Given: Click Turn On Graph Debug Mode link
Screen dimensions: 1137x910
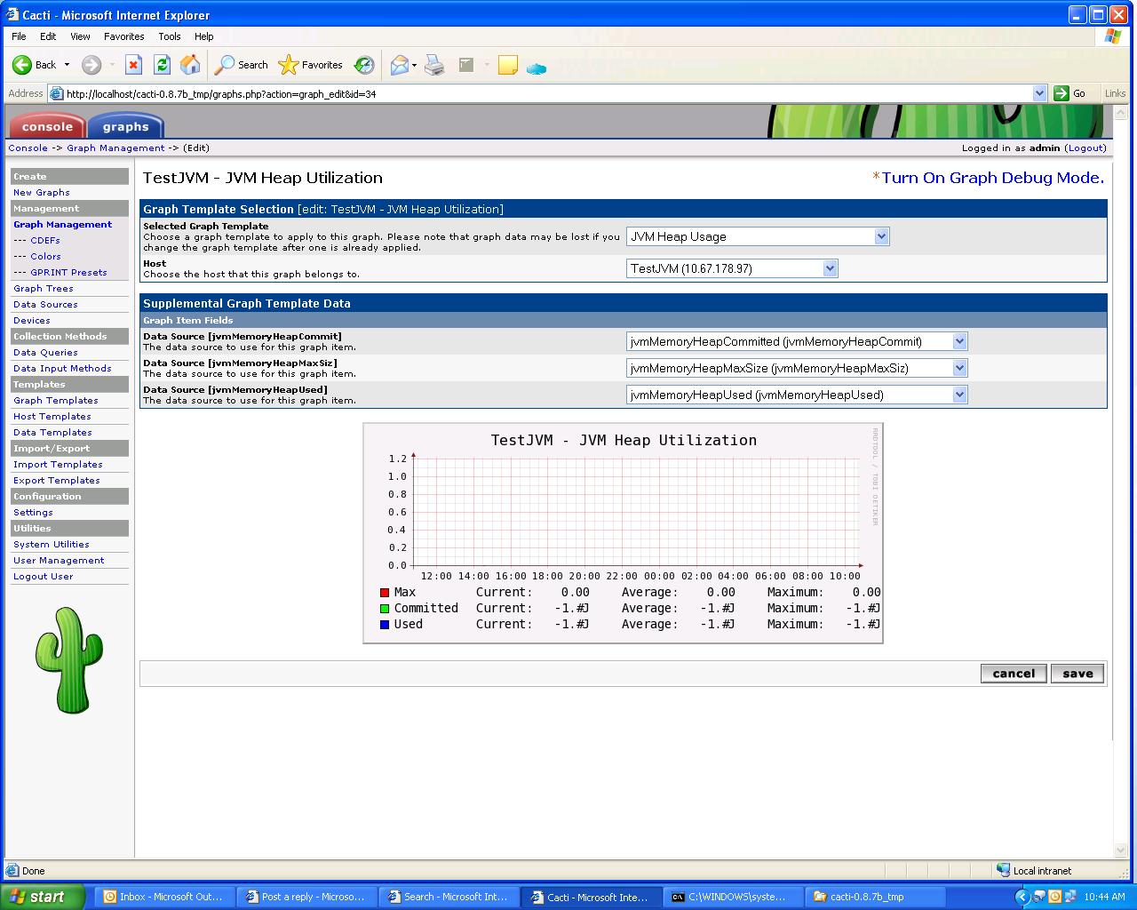Looking at the screenshot, I should coord(992,178).
